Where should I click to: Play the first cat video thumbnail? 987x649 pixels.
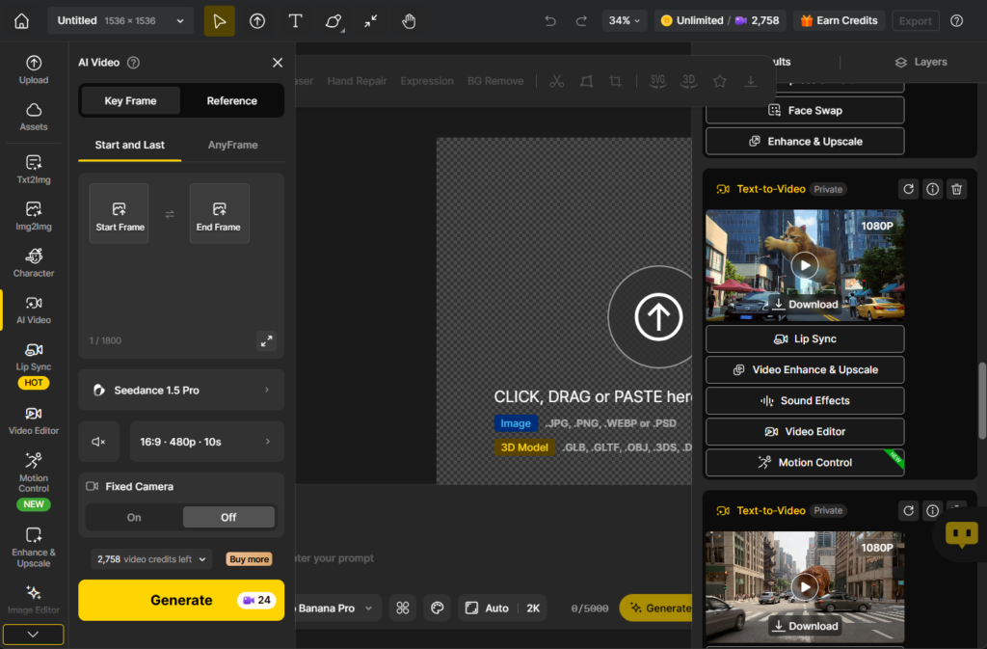pos(804,264)
